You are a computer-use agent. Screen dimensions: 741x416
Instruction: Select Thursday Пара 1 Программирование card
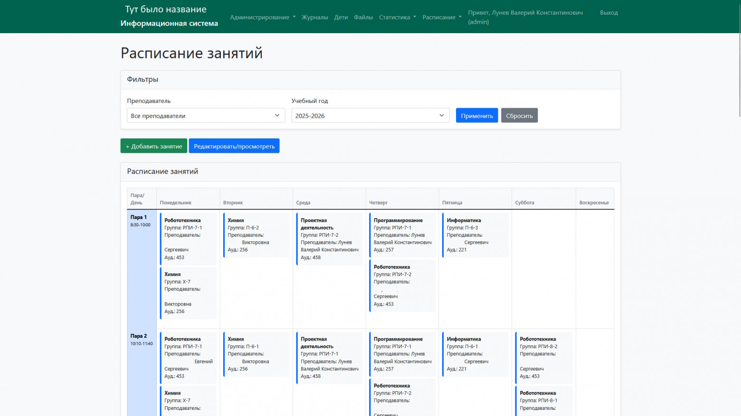(x=402, y=235)
